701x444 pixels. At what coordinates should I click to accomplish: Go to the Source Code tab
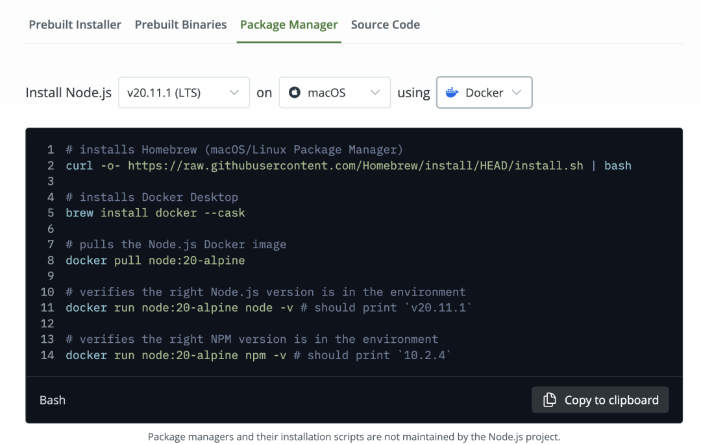click(x=386, y=25)
